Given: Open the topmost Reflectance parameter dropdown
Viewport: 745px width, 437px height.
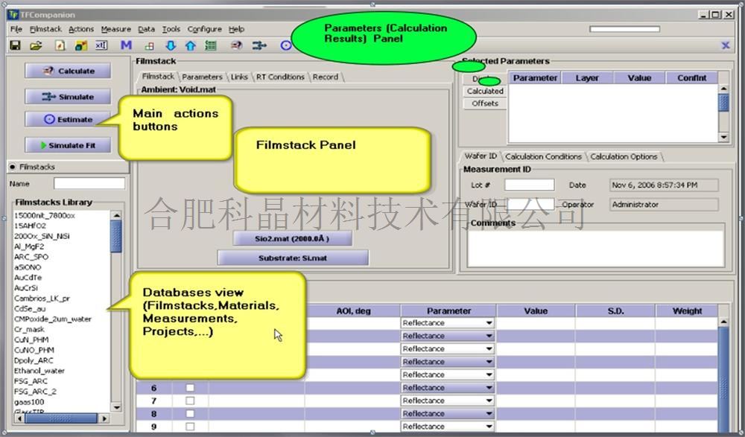Looking at the screenshot, I should click(x=447, y=323).
